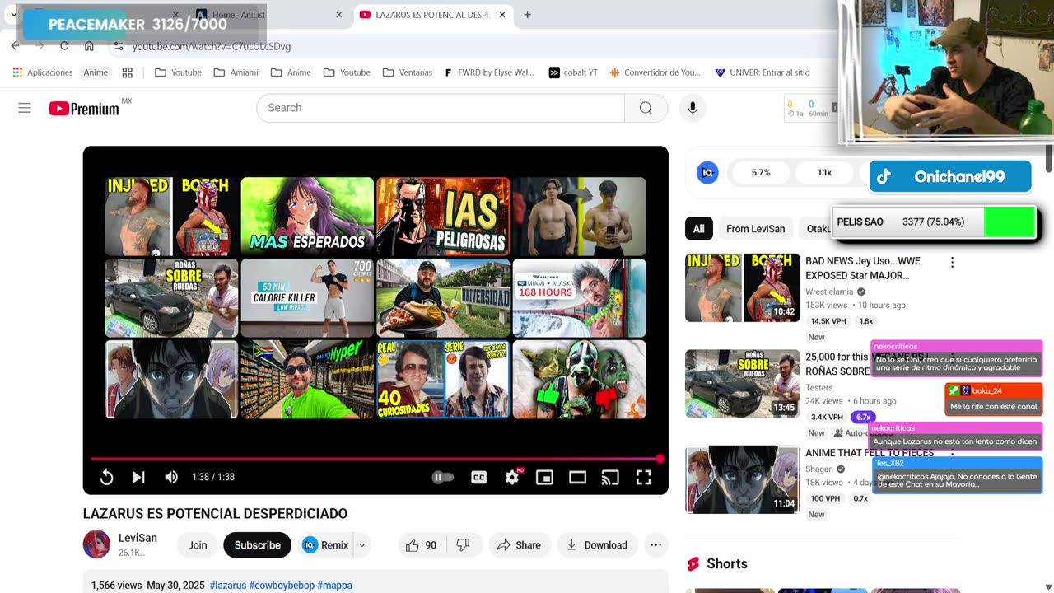
Task: Enable miniplayer mode icon
Action: 544,477
